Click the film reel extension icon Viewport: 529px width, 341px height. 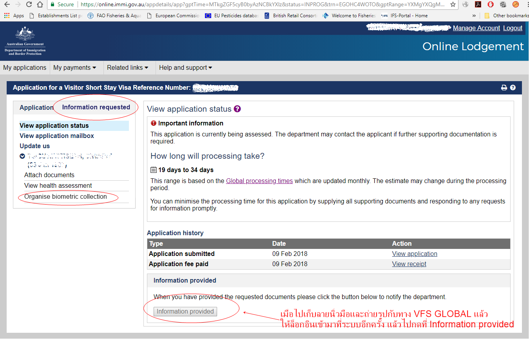point(503,5)
